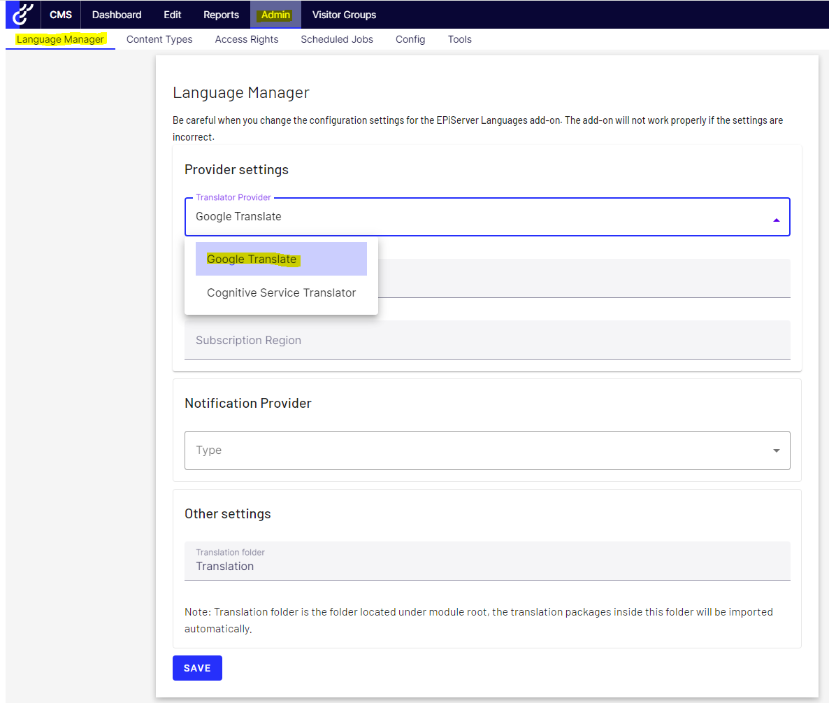Switch to the Language Manager tab
Image resolution: width=829 pixels, height=703 pixels.
60,39
